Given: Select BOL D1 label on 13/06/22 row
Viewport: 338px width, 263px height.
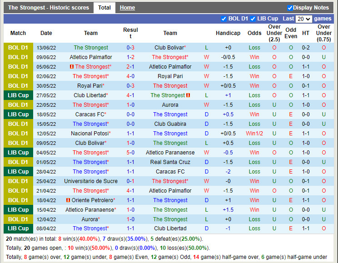Looking at the screenshot, I should coord(18,48).
